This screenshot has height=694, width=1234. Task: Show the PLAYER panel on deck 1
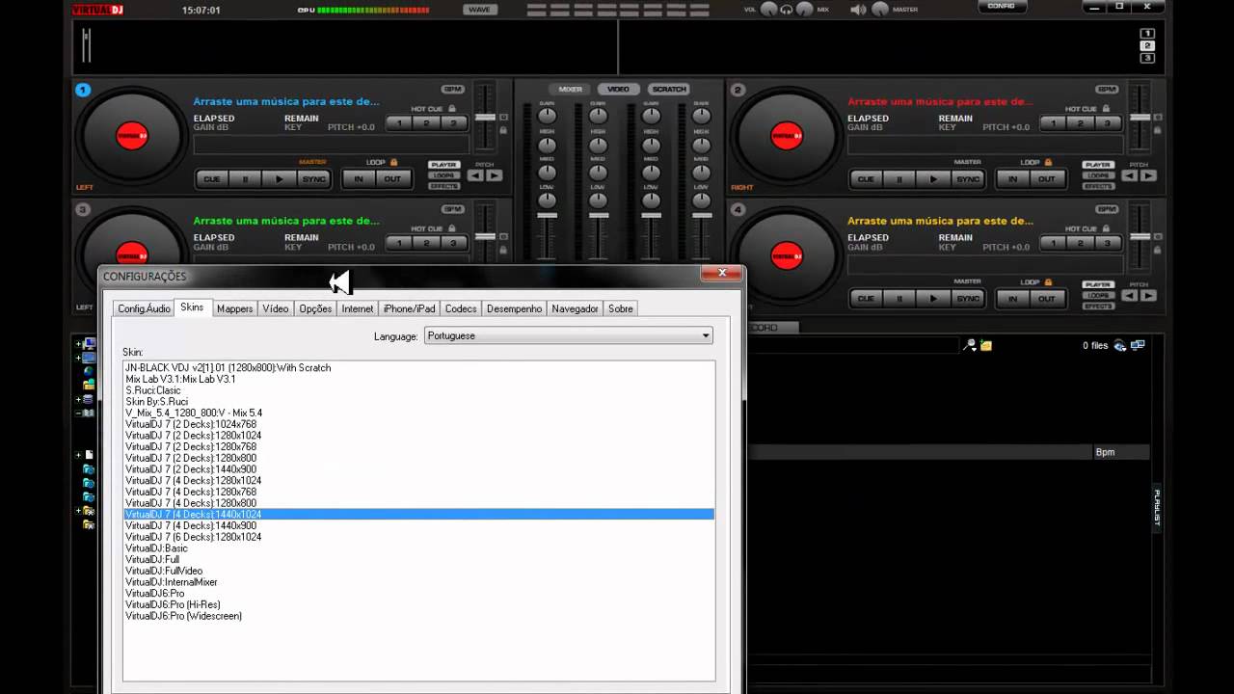[444, 165]
